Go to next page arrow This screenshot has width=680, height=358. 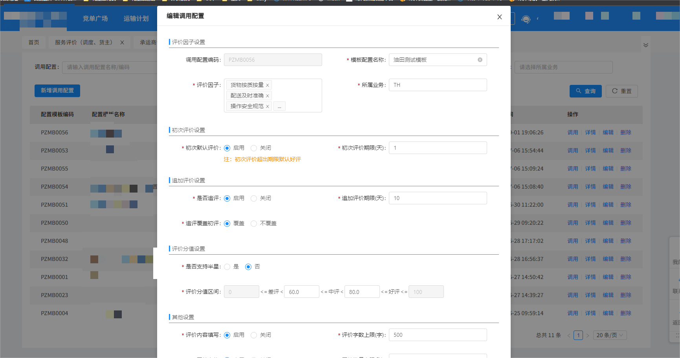tap(588, 335)
